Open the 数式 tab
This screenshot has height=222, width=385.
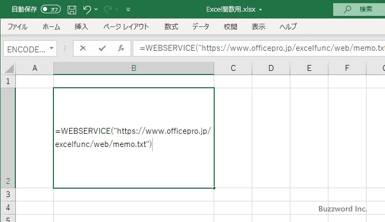click(171, 26)
